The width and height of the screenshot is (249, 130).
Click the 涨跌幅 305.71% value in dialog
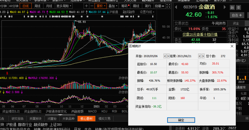217,72
